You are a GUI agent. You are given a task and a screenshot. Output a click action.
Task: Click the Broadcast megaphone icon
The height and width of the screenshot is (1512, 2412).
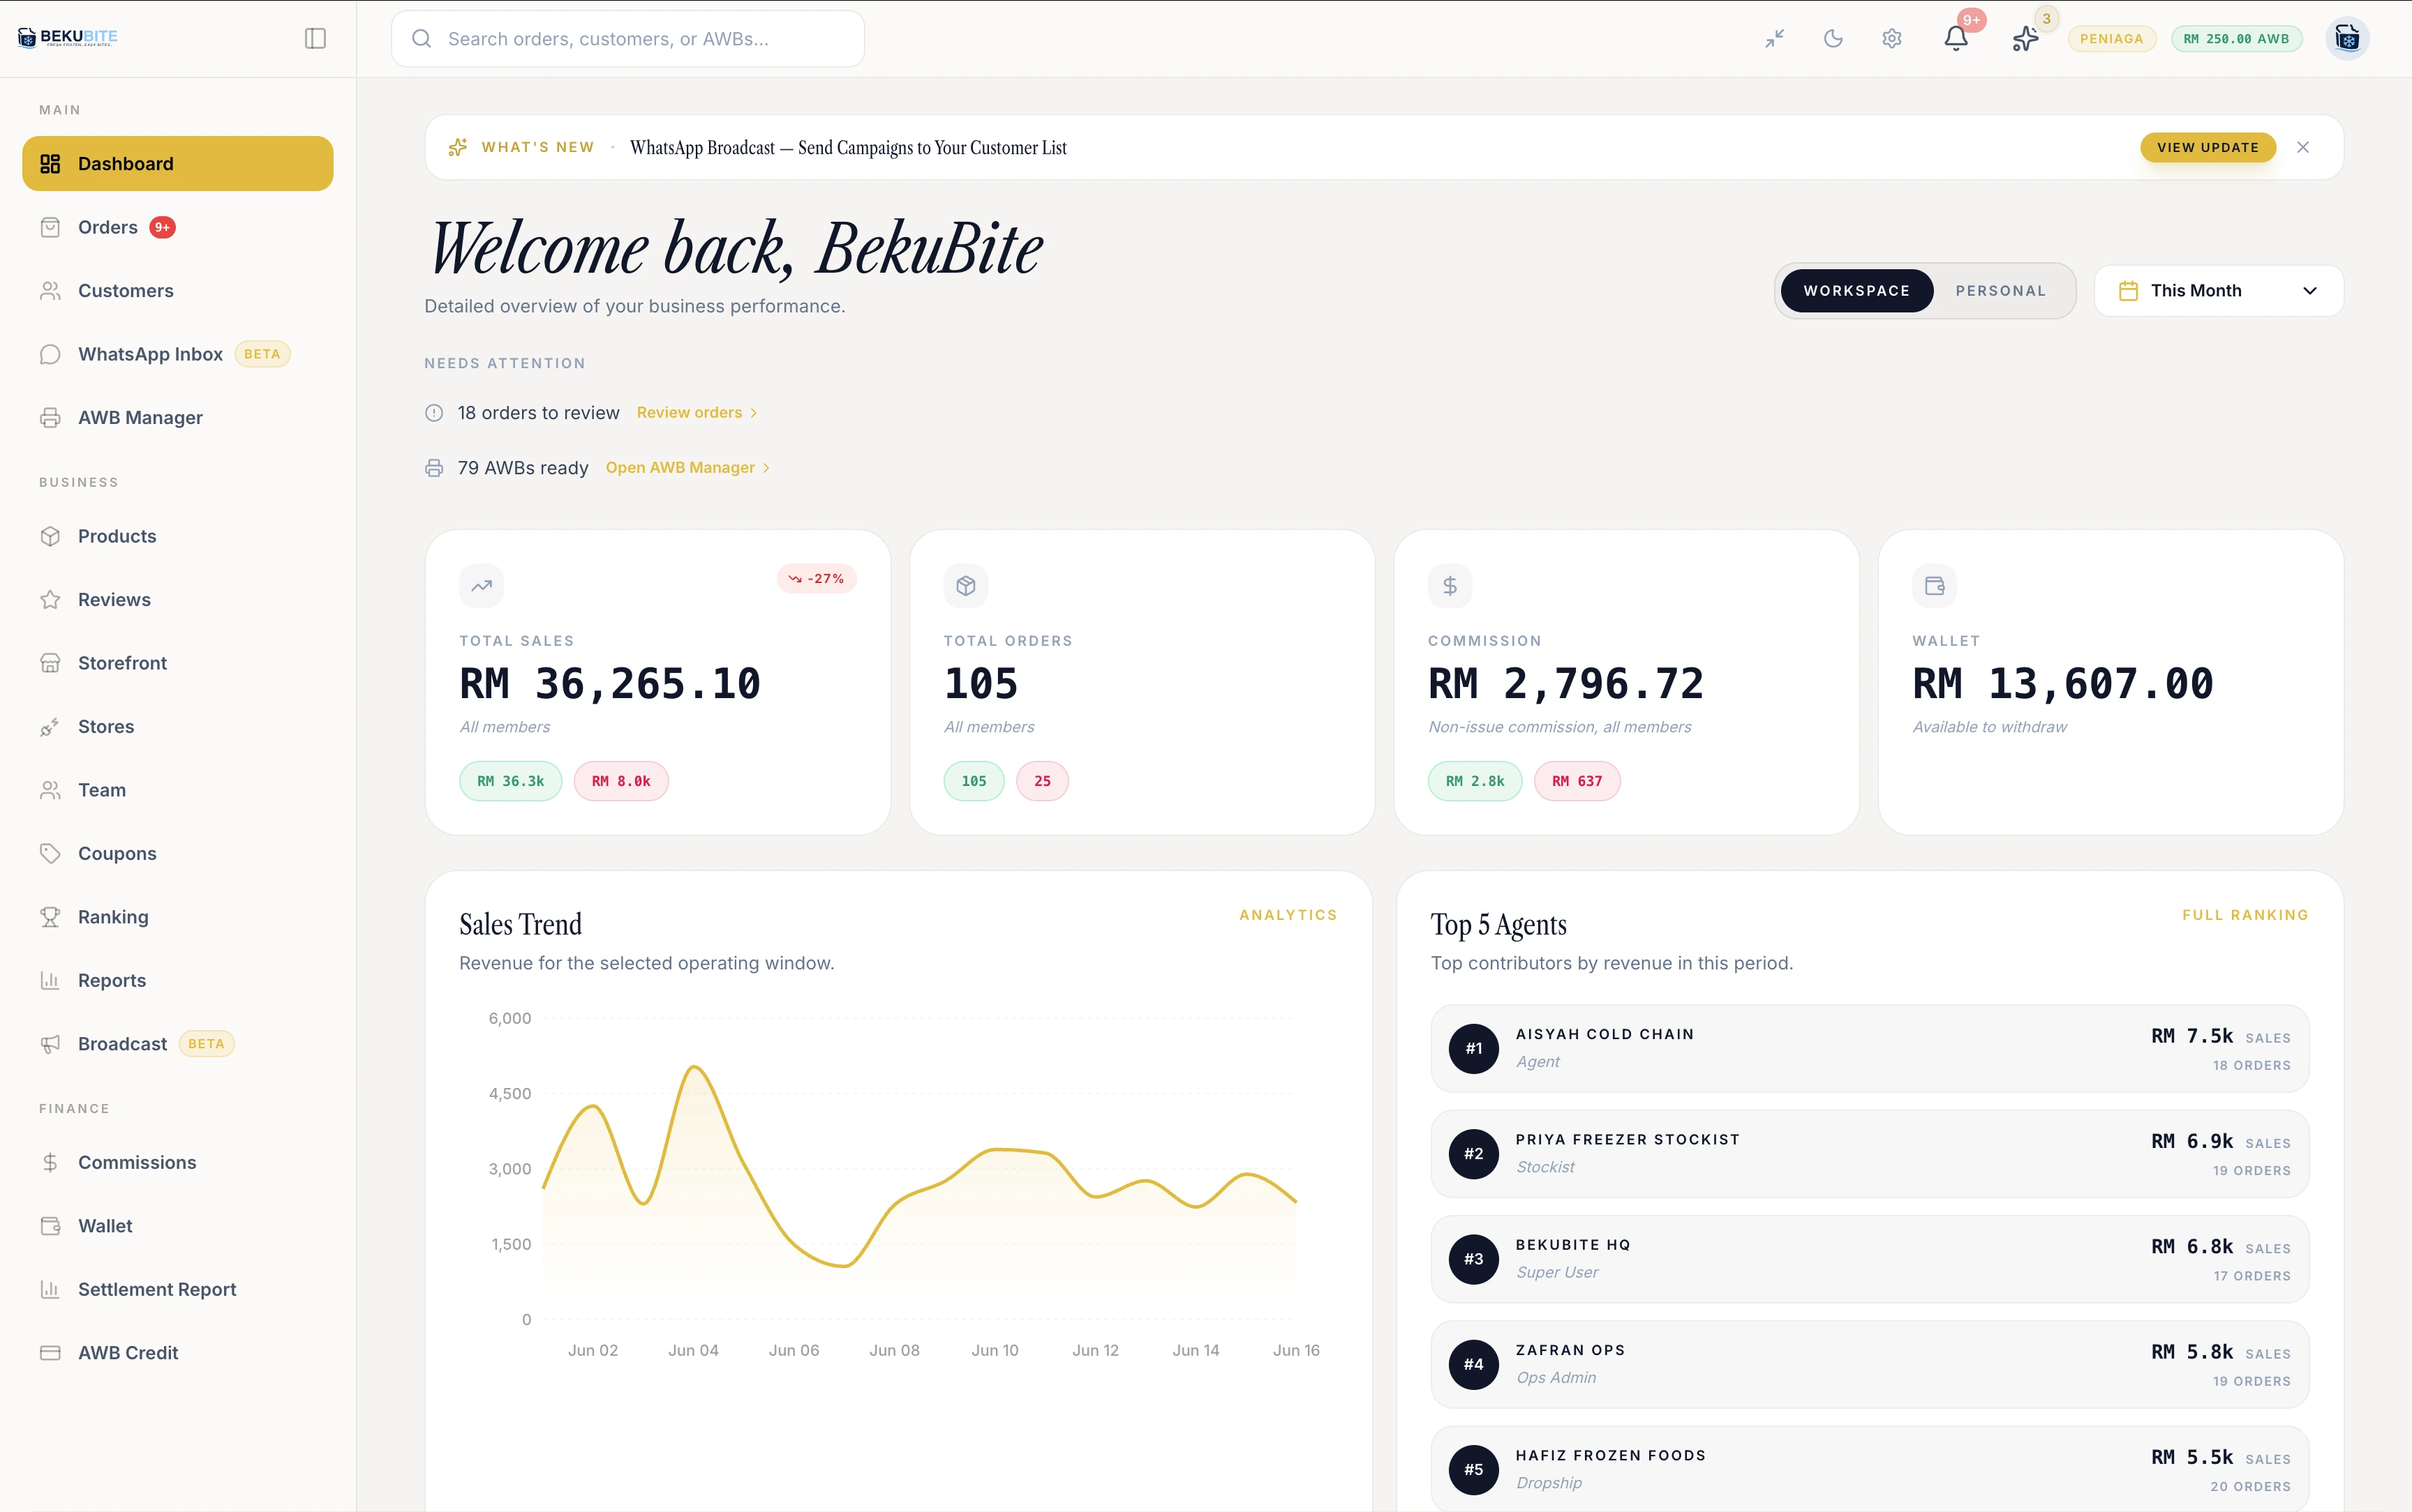click(x=50, y=1044)
